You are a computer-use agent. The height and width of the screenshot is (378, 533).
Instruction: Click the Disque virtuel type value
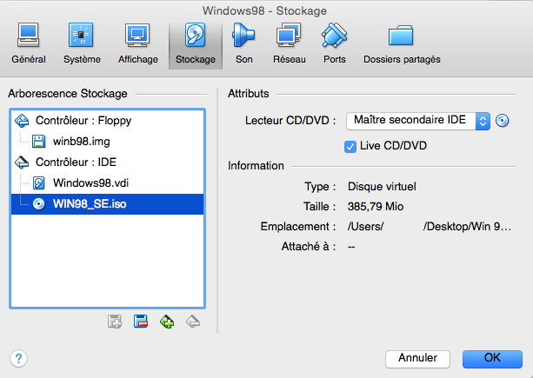click(x=382, y=187)
